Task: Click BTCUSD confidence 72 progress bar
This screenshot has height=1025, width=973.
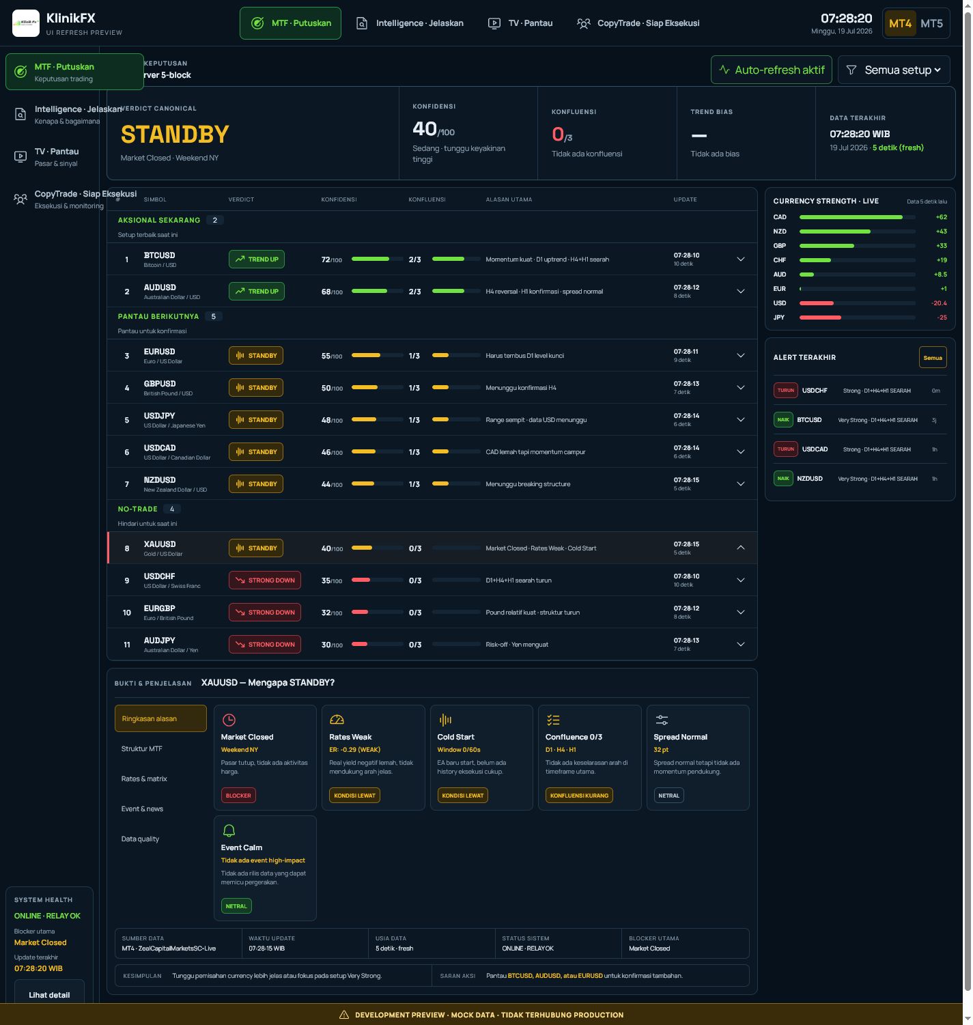Action: point(377,259)
